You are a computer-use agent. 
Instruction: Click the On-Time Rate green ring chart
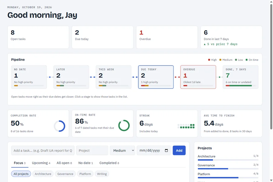tap(124, 125)
